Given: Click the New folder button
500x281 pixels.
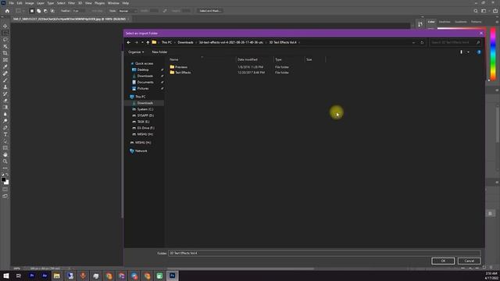Looking at the screenshot, I should coord(159,52).
